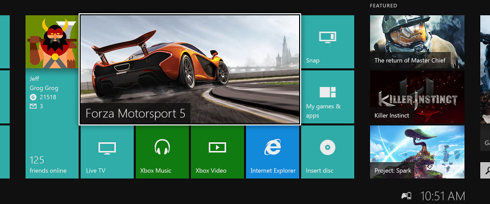Screen dimensions: 490x204
Task: Open the My games & apps tile icon
Action: pos(328,92)
